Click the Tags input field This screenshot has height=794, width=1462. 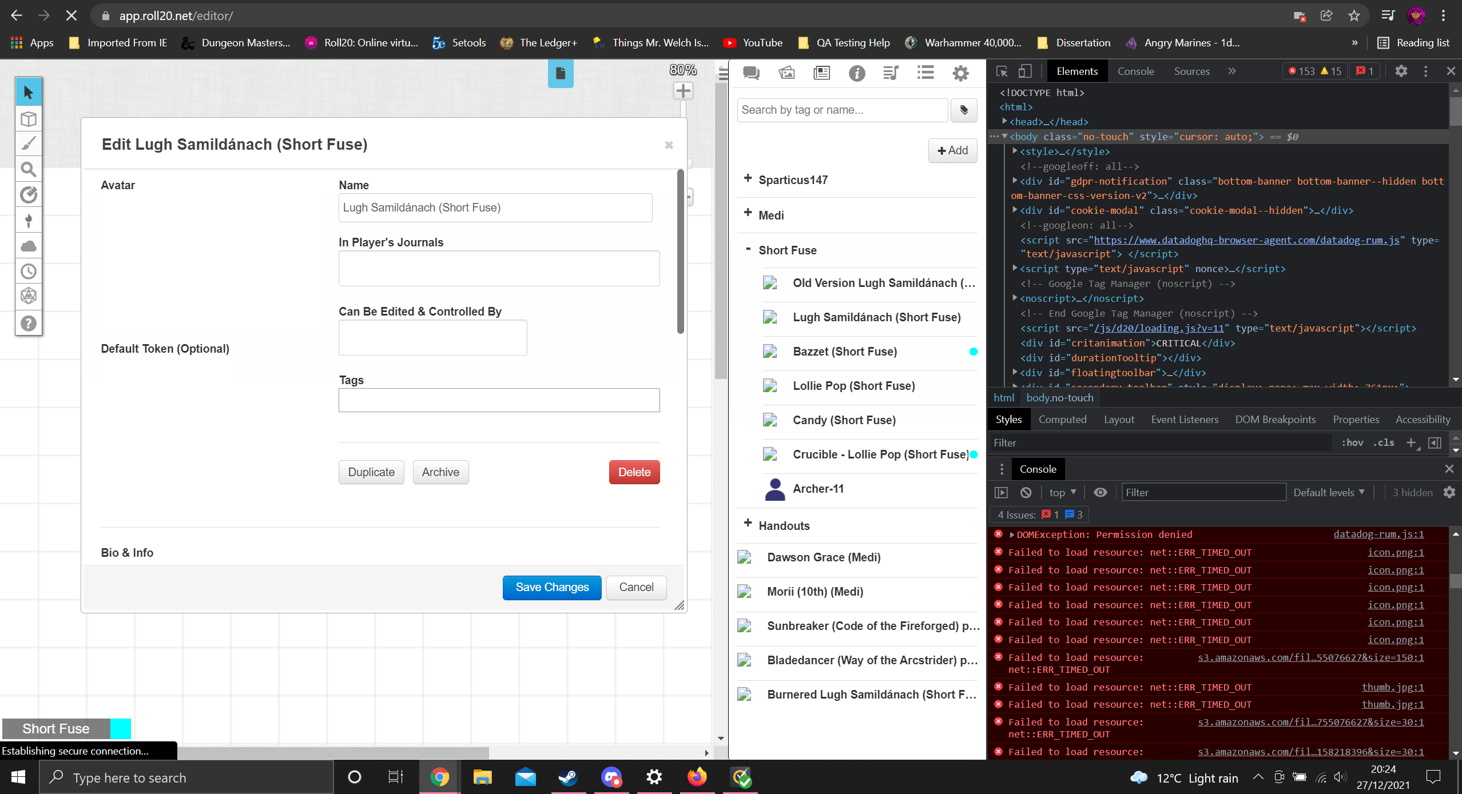pos(499,400)
